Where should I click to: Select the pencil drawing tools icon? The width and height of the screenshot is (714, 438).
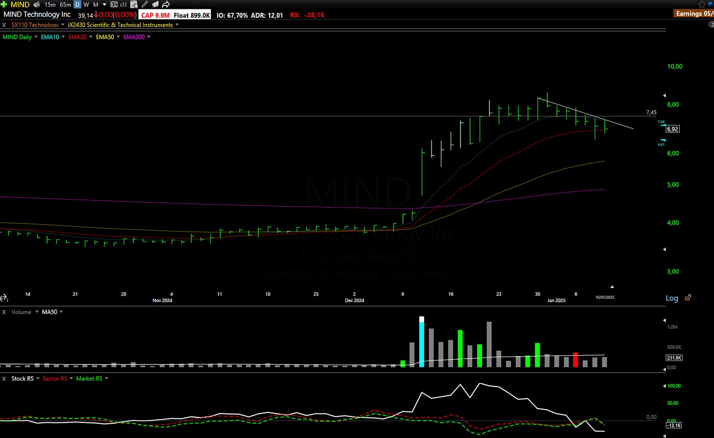145,4
